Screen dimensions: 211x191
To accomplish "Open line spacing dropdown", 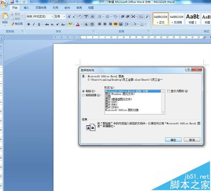I will [127, 24].
